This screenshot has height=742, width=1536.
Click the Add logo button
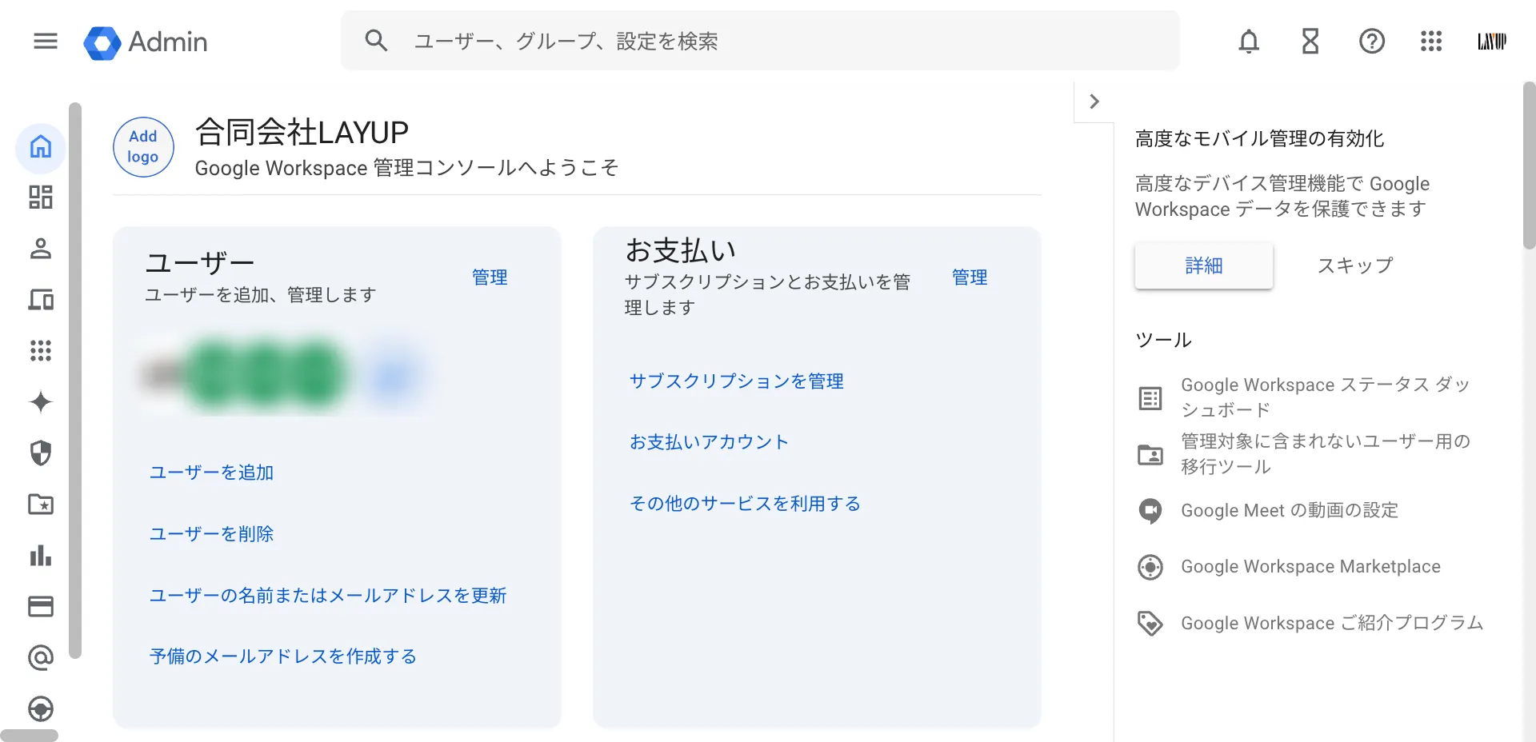[143, 147]
